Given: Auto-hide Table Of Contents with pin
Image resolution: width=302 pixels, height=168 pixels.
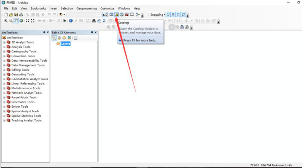Looking at the screenshot, I should click(92, 33).
